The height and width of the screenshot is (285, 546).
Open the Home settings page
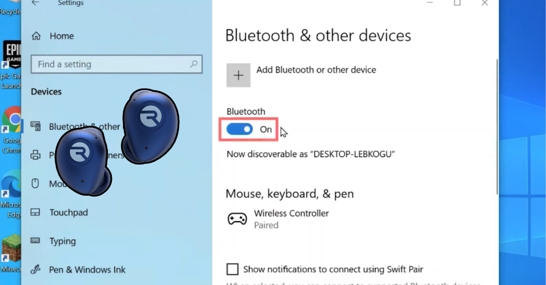coord(61,36)
